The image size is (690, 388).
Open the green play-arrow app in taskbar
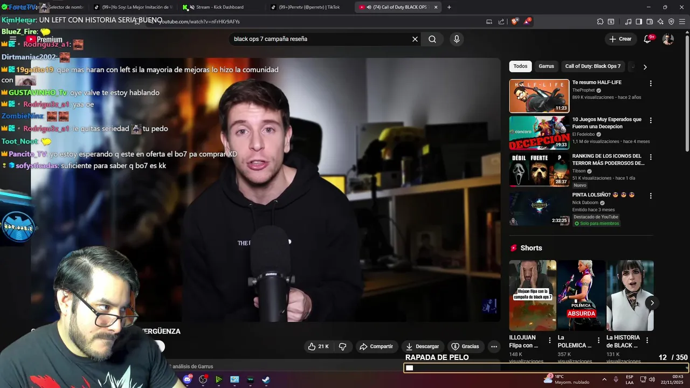pos(219,379)
